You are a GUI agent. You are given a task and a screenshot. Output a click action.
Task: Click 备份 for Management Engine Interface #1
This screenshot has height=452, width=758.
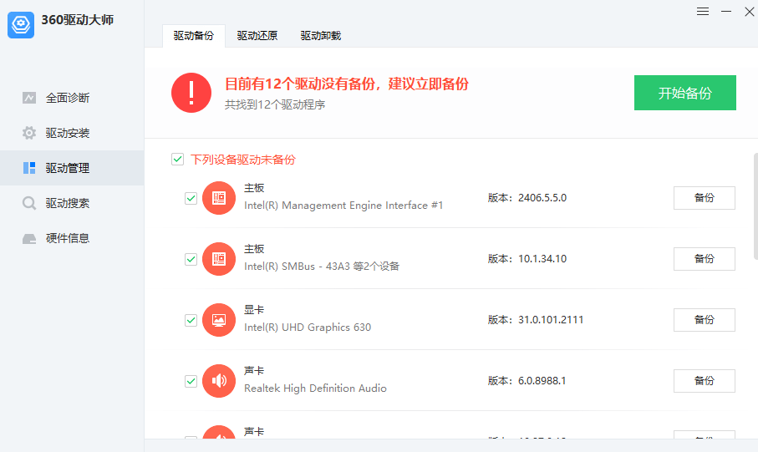coord(705,198)
